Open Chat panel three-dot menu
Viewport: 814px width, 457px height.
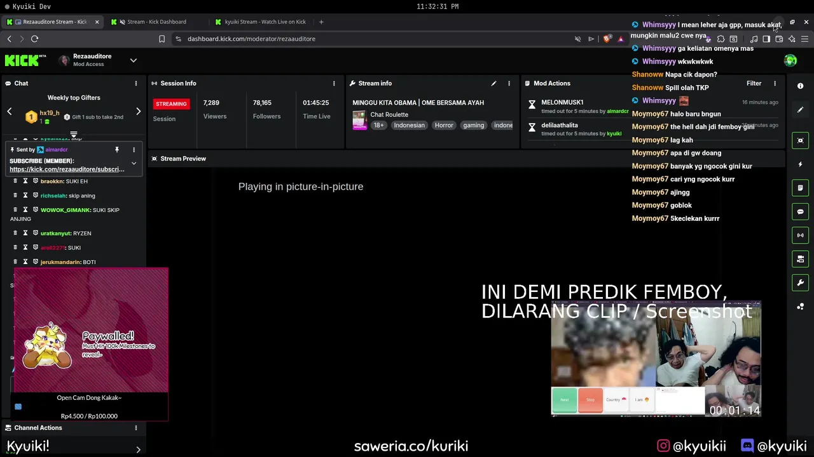(135, 83)
